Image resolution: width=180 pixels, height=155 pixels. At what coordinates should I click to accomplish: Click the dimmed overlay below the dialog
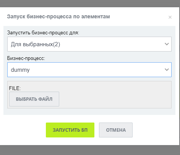(x=90, y=150)
